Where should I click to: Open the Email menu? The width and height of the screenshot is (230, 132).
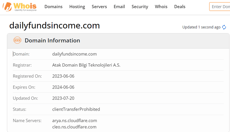[119, 7]
